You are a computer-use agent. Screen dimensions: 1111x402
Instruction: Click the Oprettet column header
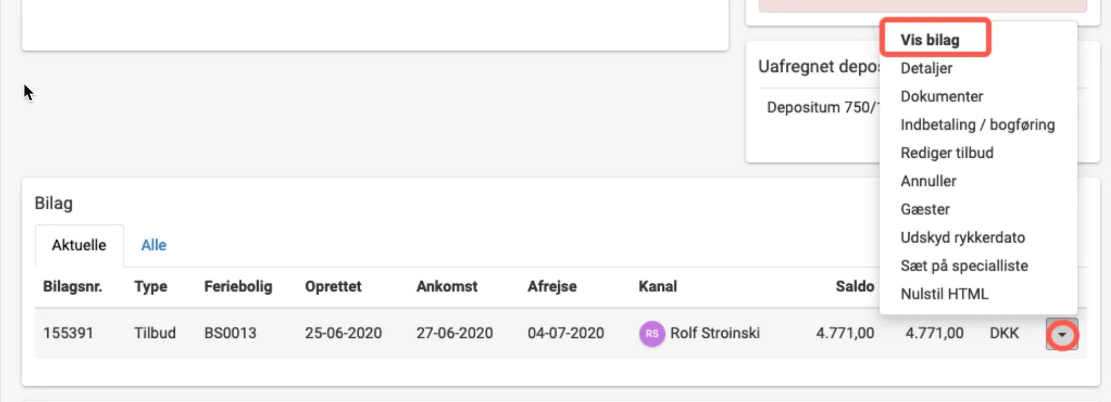pyautogui.click(x=333, y=286)
